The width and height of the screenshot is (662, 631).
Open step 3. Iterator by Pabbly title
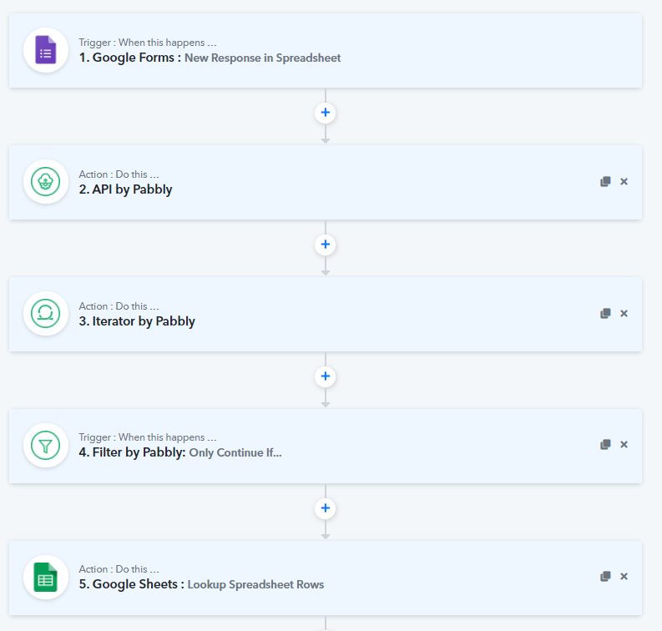137,321
